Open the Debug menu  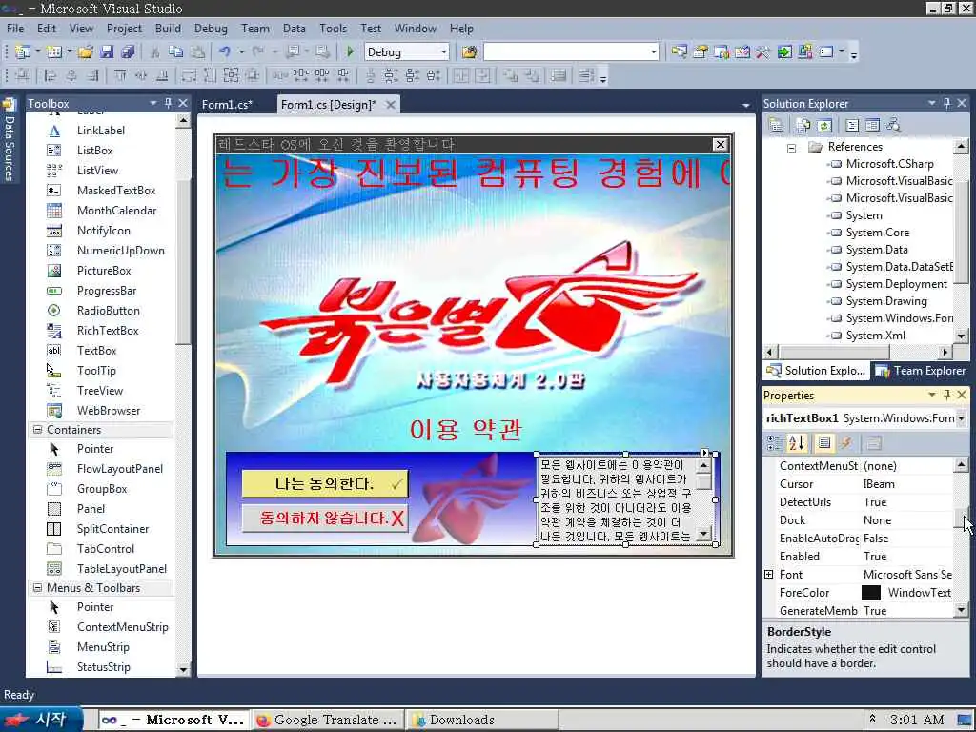[x=211, y=29]
